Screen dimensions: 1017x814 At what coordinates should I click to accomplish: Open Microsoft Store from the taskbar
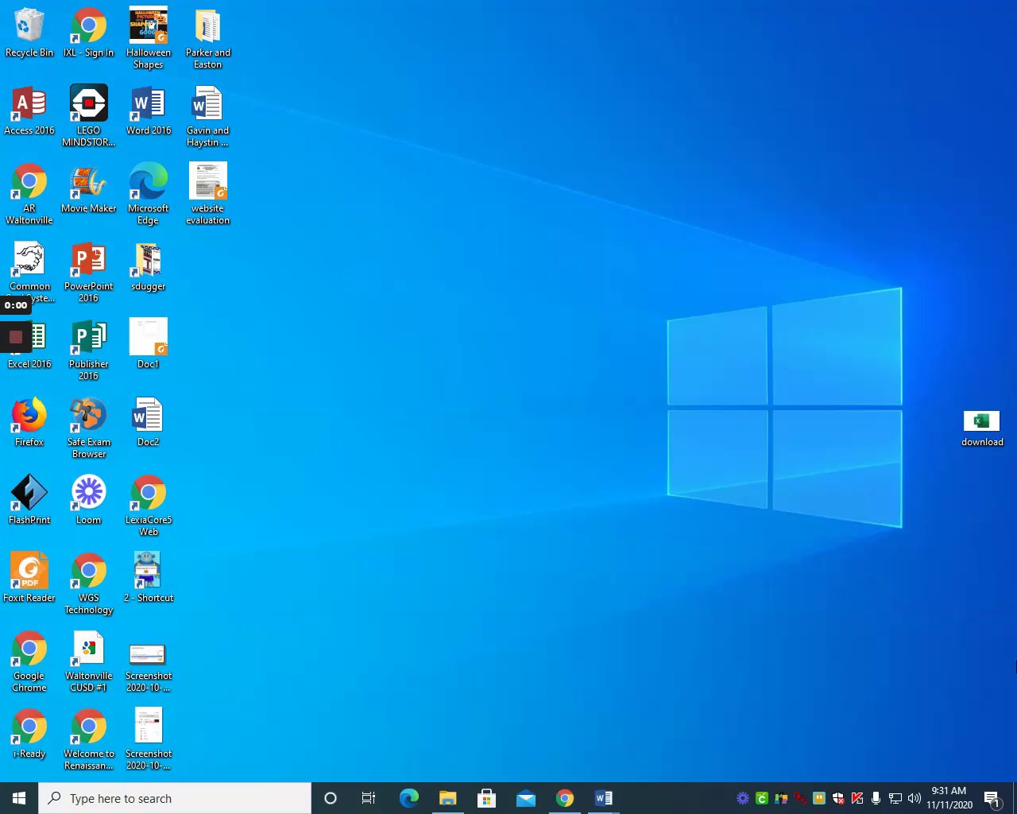[486, 798]
